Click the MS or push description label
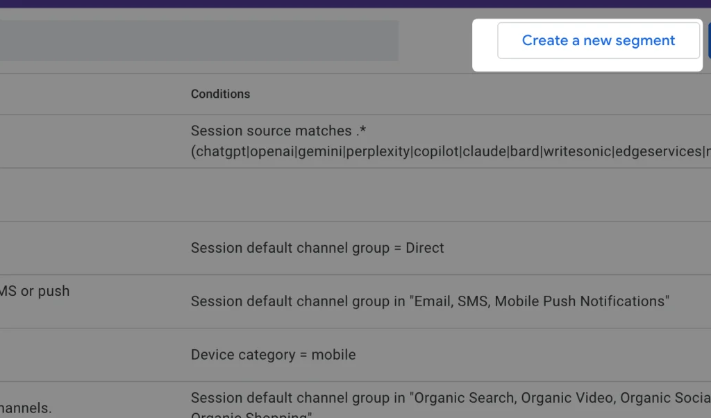Screen dimensions: 711x418 click(x=35, y=291)
